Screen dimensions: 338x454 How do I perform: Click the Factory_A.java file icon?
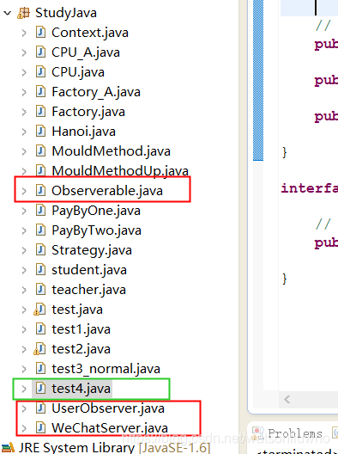pyautogui.click(x=40, y=92)
